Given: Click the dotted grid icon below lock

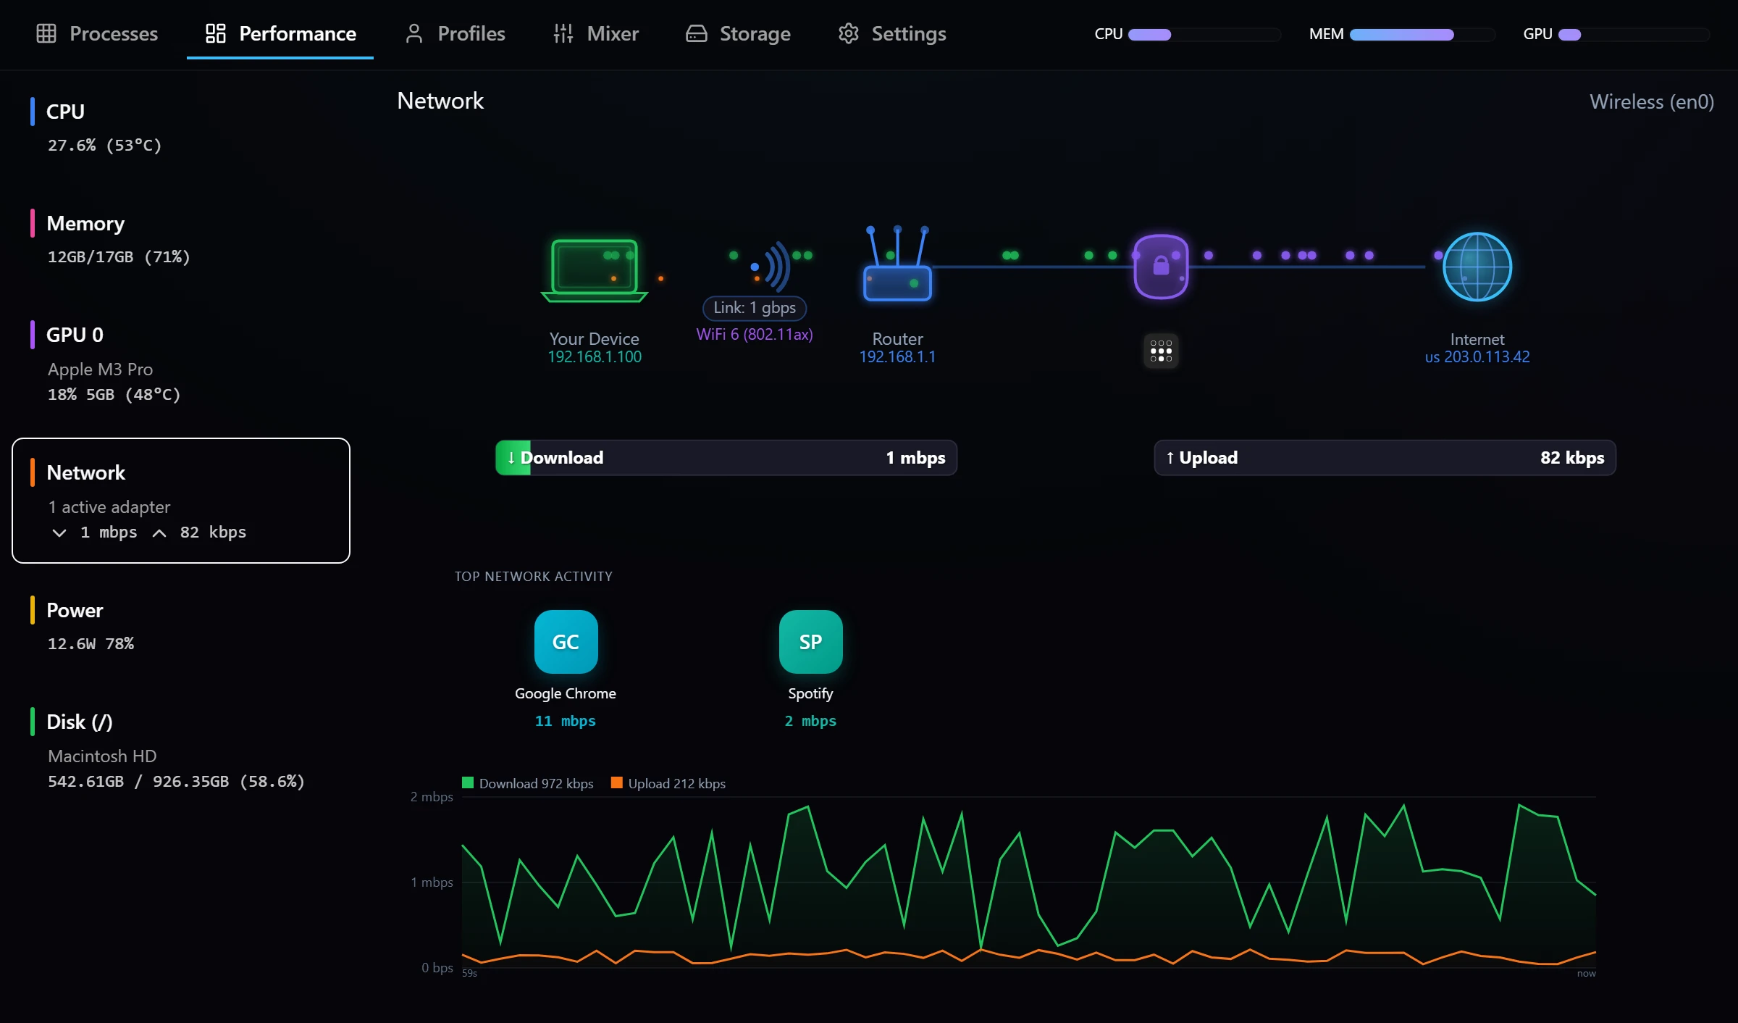Looking at the screenshot, I should [x=1161, y=351].
